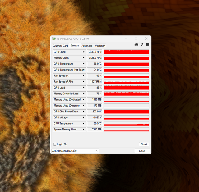The width and height of the screenshot is (199, 192).
Task: Open the GPU Load sensor dropdown
Action: pyautogui.click(x=84, y=88)
